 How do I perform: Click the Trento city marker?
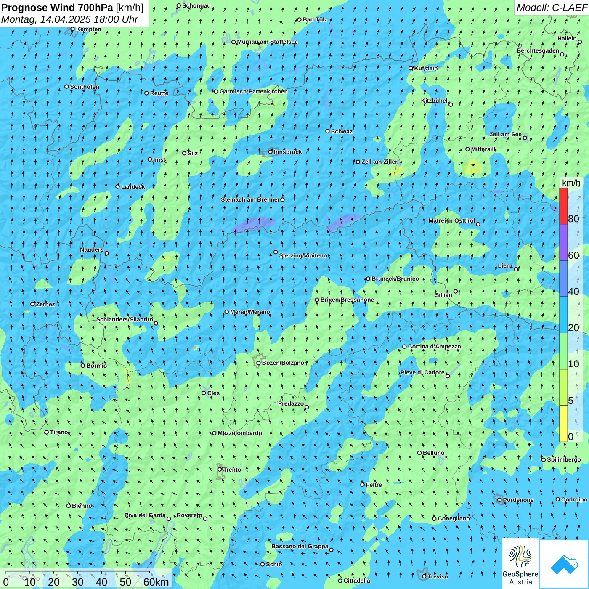coord(220,470)
